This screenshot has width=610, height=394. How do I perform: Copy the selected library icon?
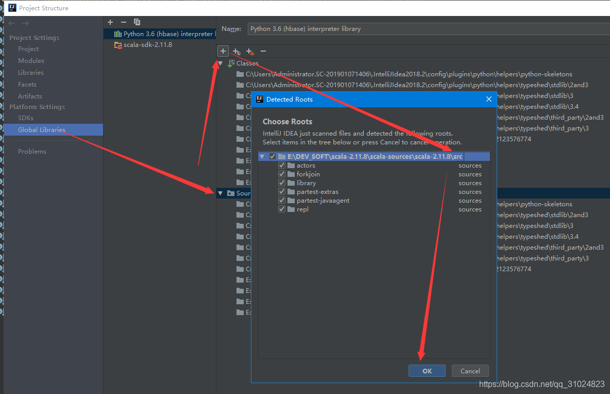137,22
